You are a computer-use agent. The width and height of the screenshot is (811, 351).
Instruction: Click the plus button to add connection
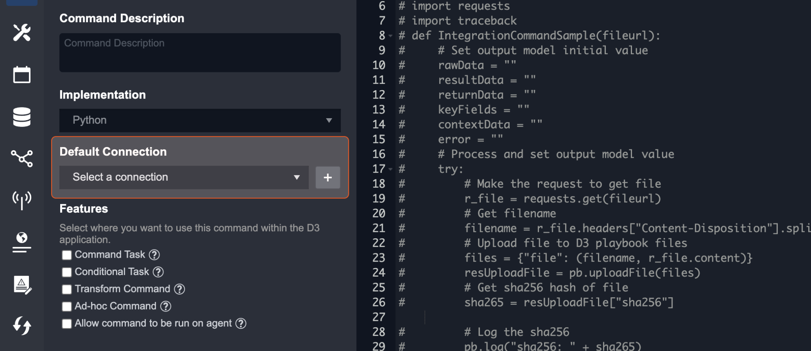327,177
